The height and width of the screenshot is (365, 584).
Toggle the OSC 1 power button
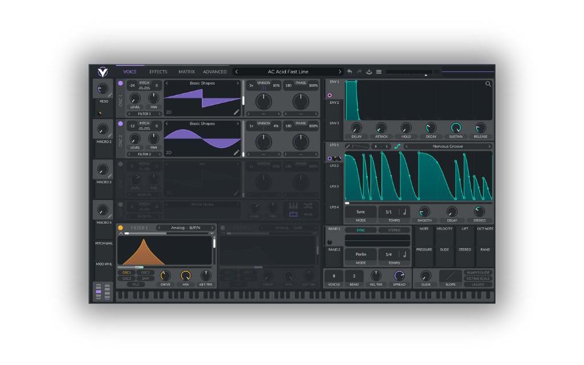[120, 83]
